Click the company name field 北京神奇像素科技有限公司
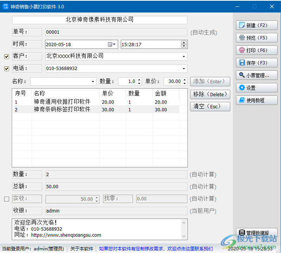 click(100, 20)
